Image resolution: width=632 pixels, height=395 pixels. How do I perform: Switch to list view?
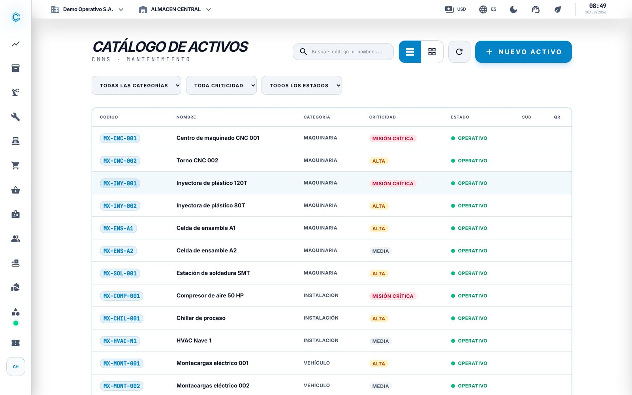click(x=410, y=52)
